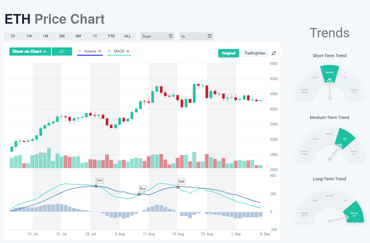370x243 pixels.
Task: Click the fullscreen expand icon
Action: click(274, 53)
